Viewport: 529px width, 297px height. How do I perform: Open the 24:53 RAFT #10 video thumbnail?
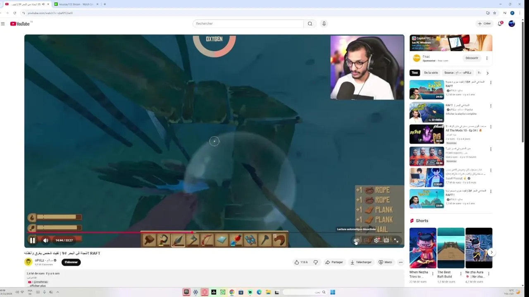tap(427, 90)
